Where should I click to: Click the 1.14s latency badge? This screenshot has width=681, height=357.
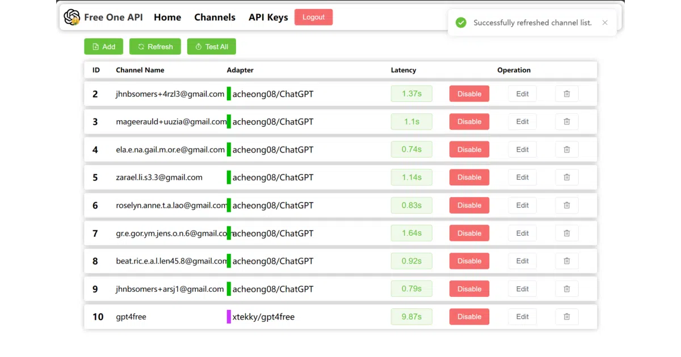411,177
